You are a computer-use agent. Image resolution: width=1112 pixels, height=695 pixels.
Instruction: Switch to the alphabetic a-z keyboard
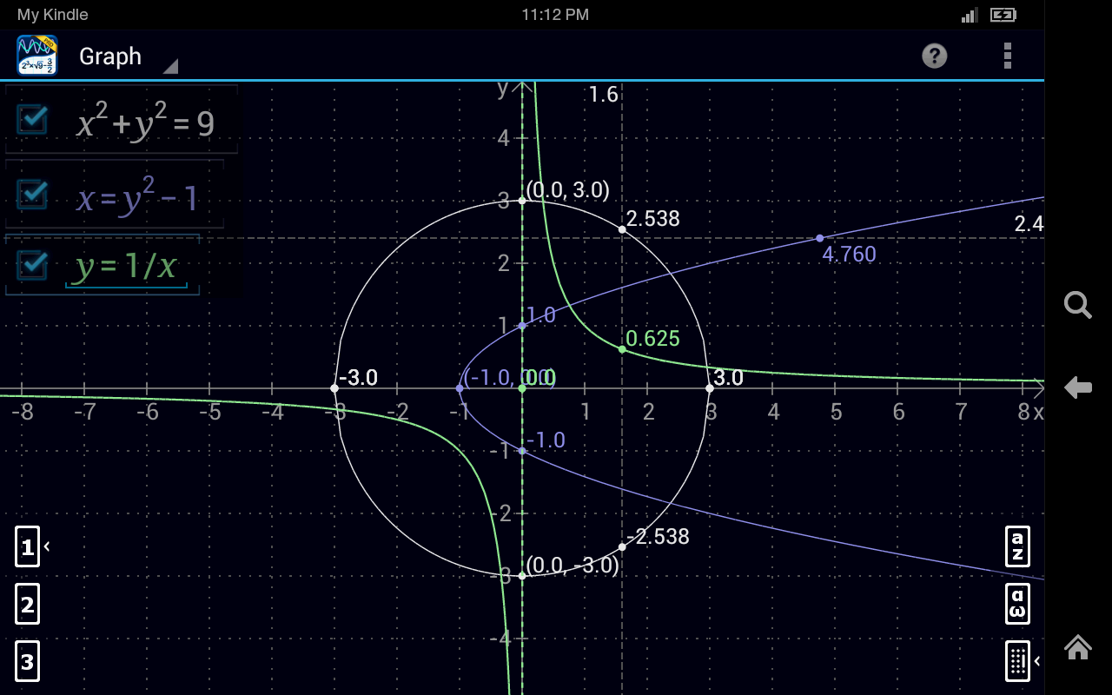[x=1017, y=546]
